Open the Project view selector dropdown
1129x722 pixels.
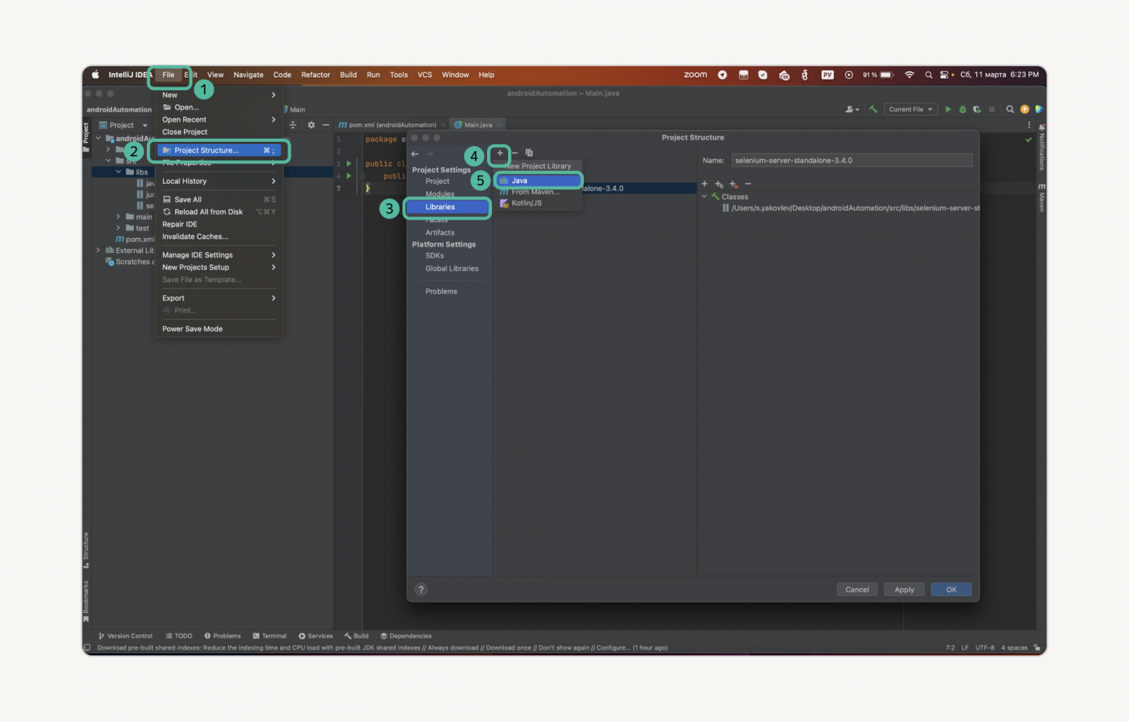pyautogui.click(x=123, y=125)
